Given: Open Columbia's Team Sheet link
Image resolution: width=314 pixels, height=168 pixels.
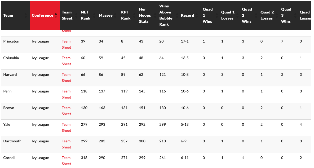Looking at the screenshot, I should [66, 61].
